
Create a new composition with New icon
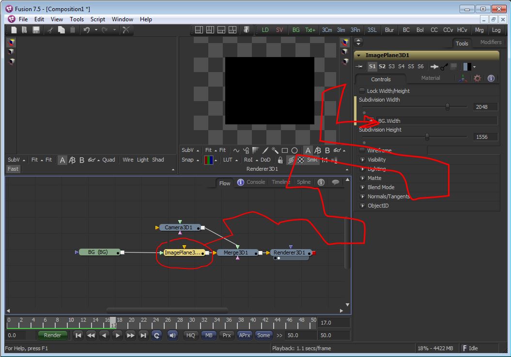click(x=14, y=30)
